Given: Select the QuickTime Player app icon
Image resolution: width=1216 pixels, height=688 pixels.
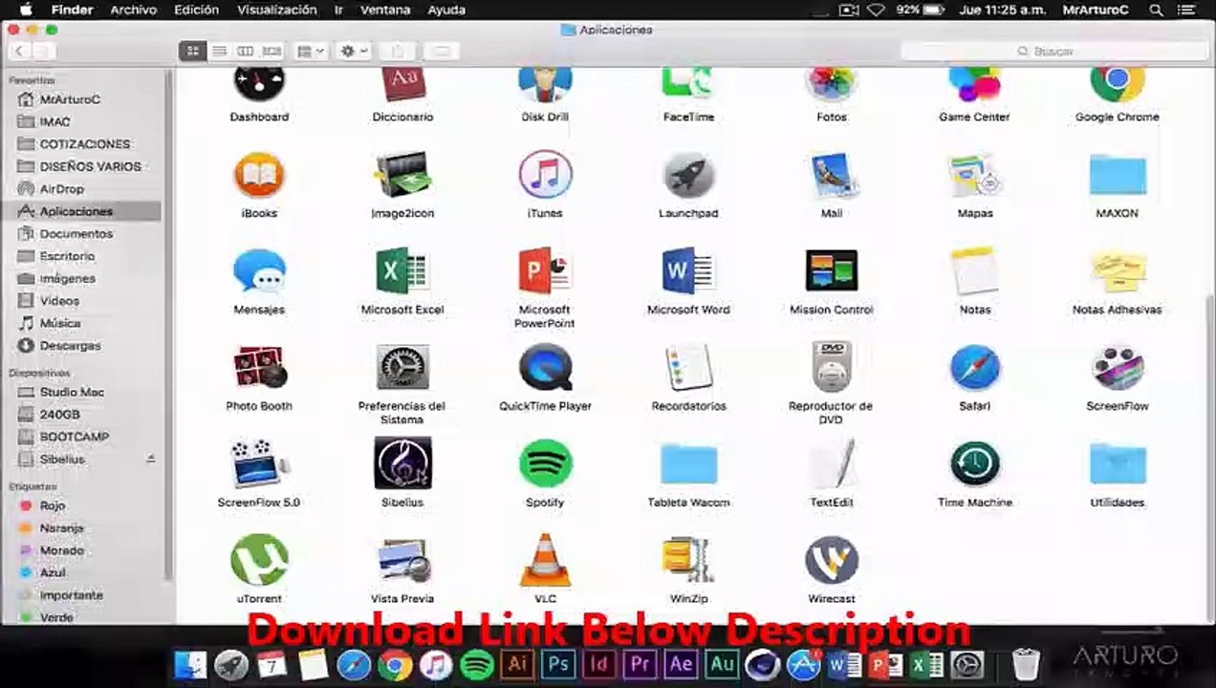Looking at the screenshot, I should tap(545, 369).
